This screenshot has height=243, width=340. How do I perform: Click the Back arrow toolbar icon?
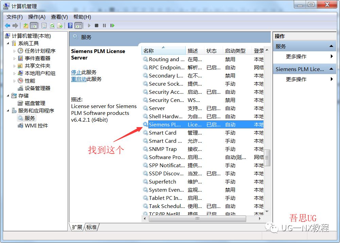pos(7,25)
